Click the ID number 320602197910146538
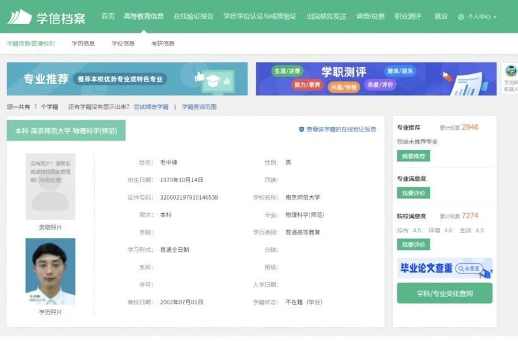 [189, 197]
